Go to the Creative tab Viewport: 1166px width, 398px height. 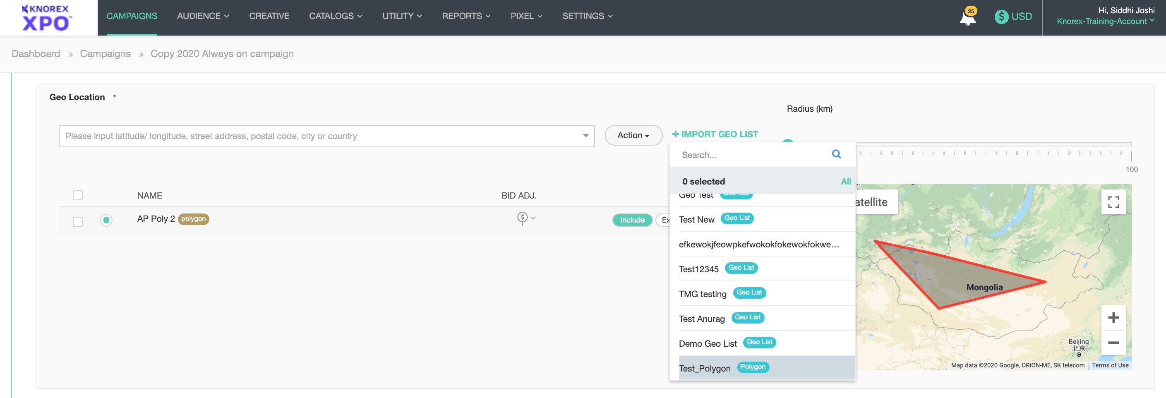click(269, 16)
